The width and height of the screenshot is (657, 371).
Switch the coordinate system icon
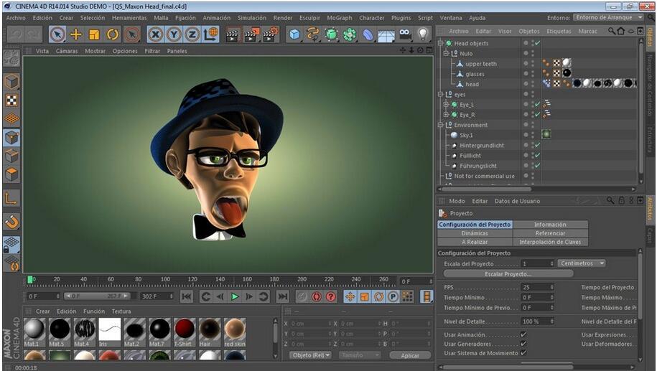point(210,34)
